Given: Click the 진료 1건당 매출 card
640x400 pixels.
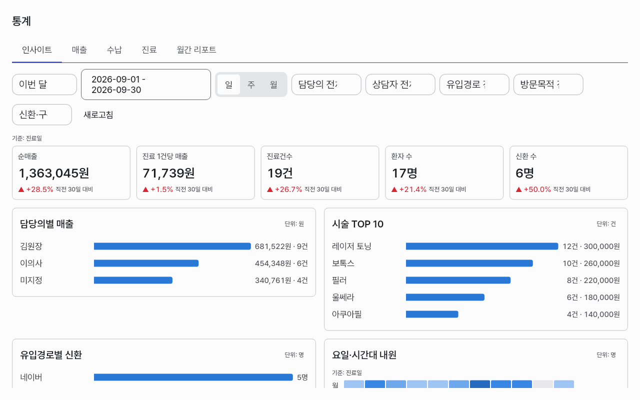Looking at the screenshot, I should pos(195,173).
